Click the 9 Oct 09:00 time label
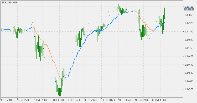This screenshot has height=103, width=197. (40, 100)
